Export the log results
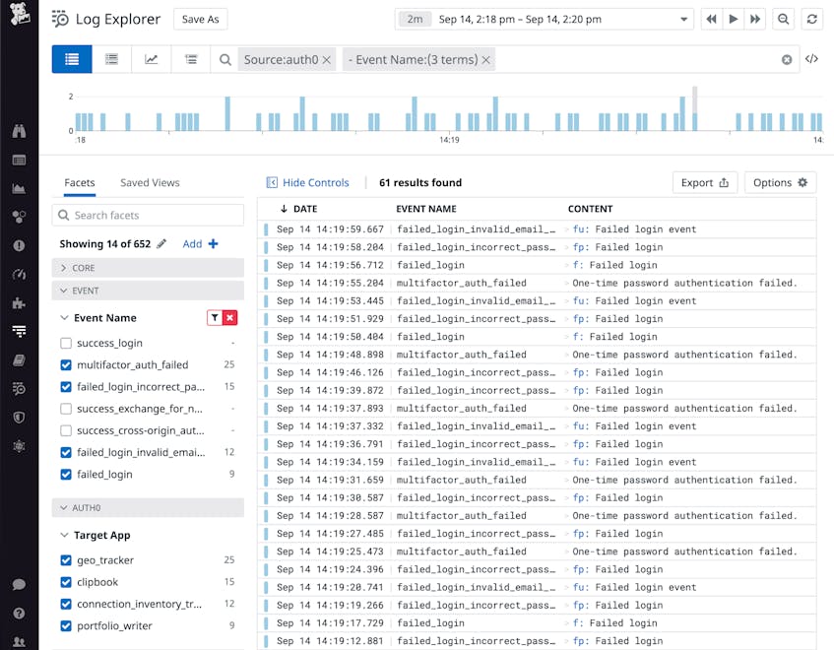 [705, 182]
